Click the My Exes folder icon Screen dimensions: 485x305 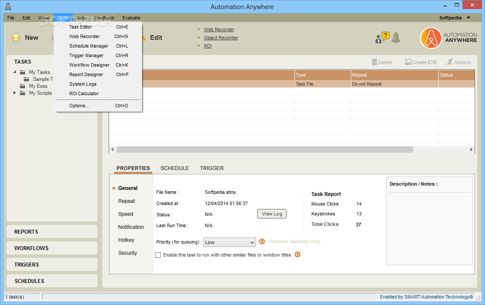click(23, 86)
